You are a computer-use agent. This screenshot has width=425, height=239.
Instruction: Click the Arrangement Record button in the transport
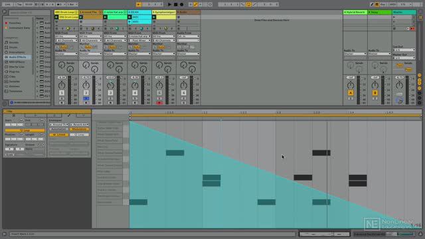(181, 5)
